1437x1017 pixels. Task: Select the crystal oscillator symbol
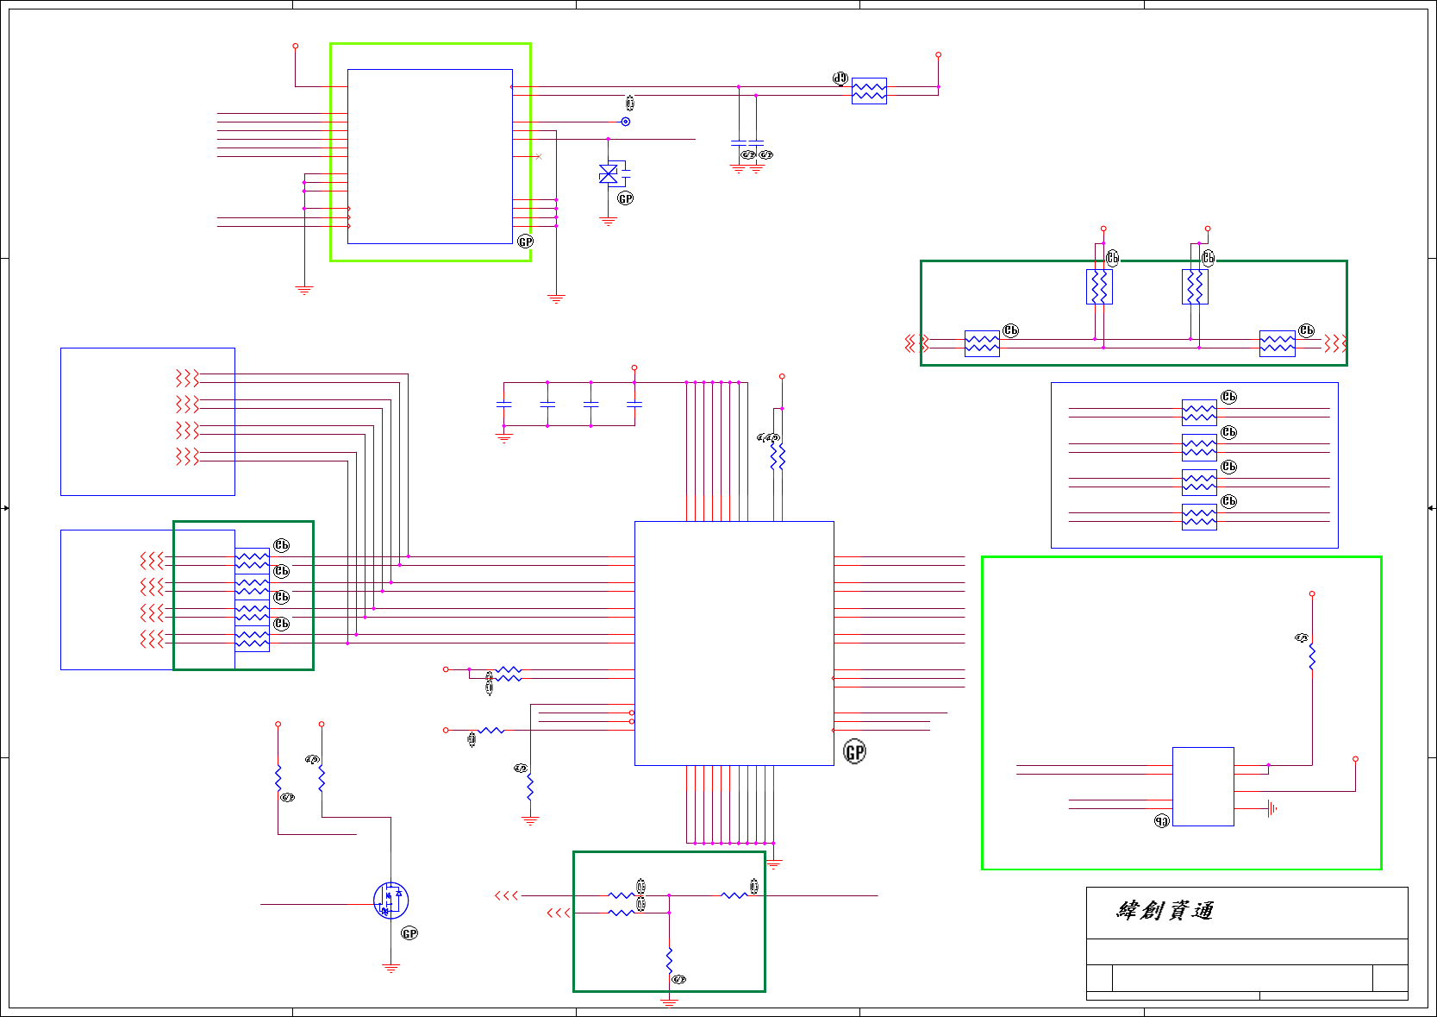pos(609,174)
